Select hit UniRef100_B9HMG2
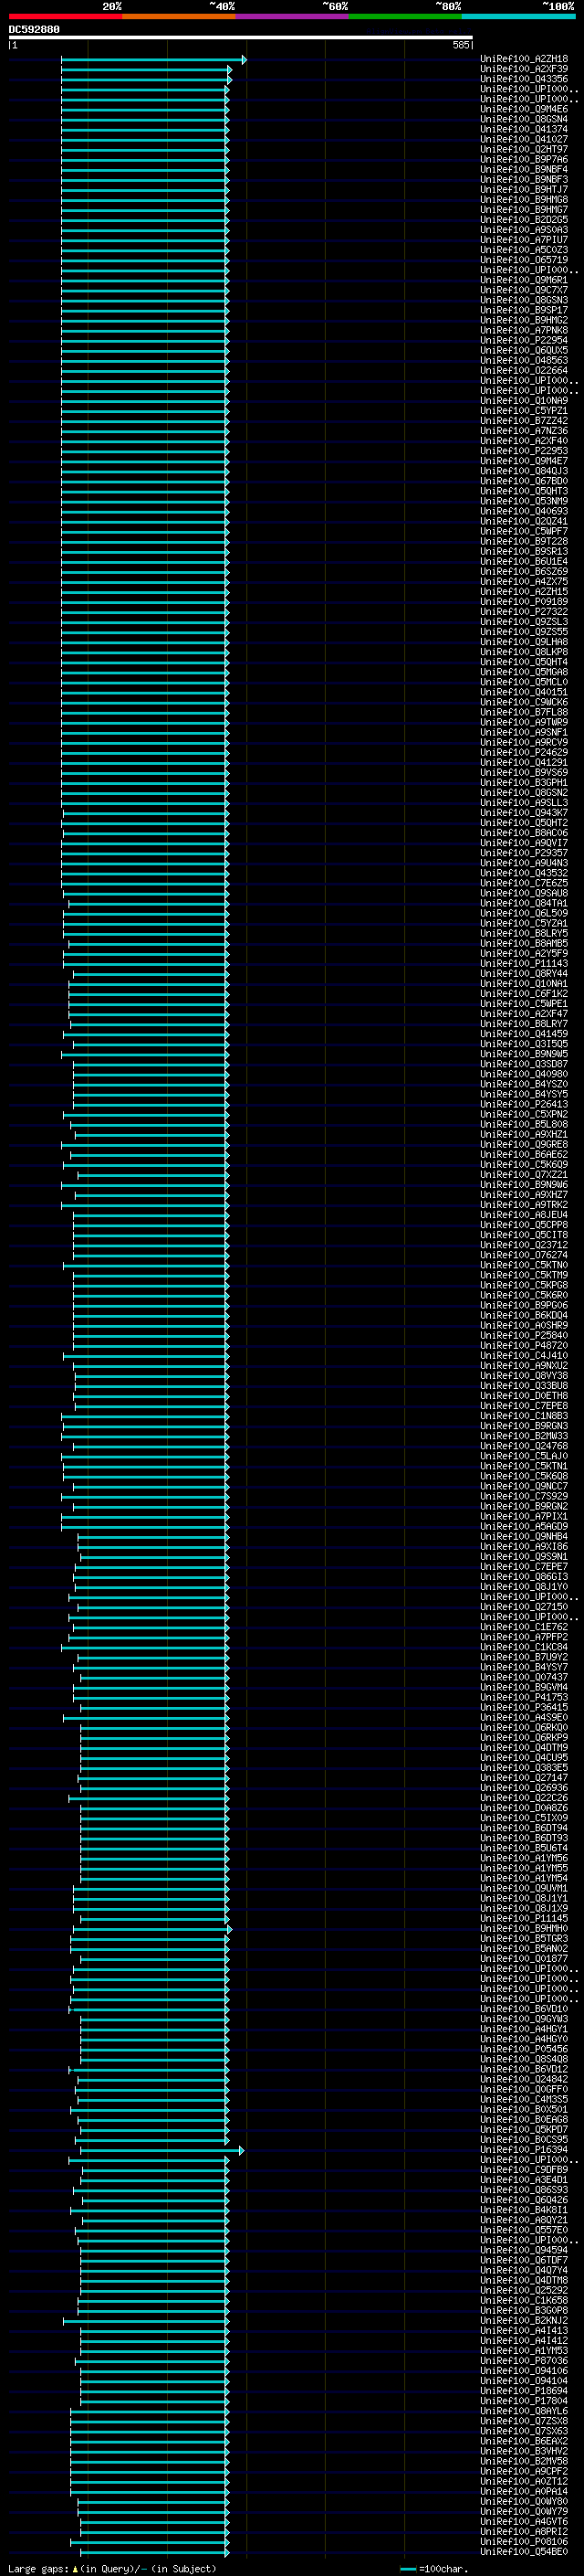The height and width of the screenshot is (2576, 584). pyautogui.click(x=524, y=321)
